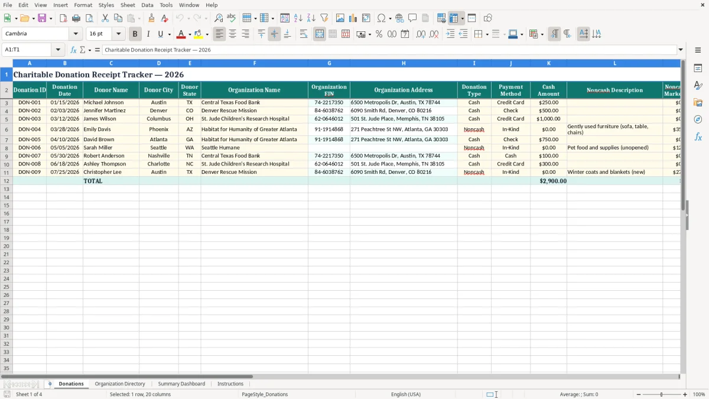
Task: Open Sidebar Properties panel
Action: [x=698, y=68]
